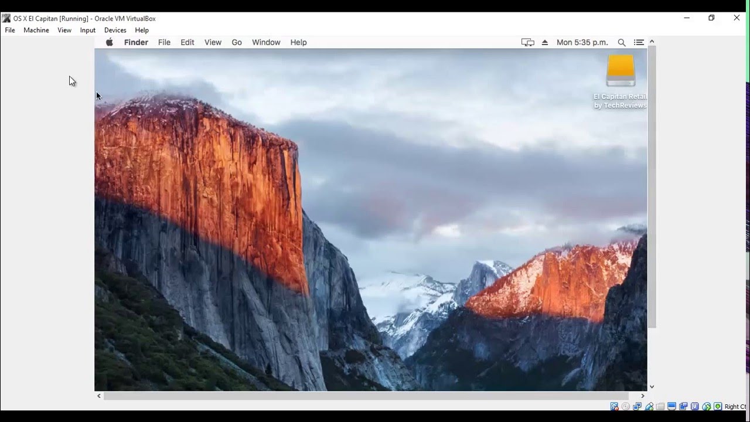Image resolution: width=750 pixels, height=422 pixels.
Task: Open the macOS Finder File menu
Action: pos(164,42)
